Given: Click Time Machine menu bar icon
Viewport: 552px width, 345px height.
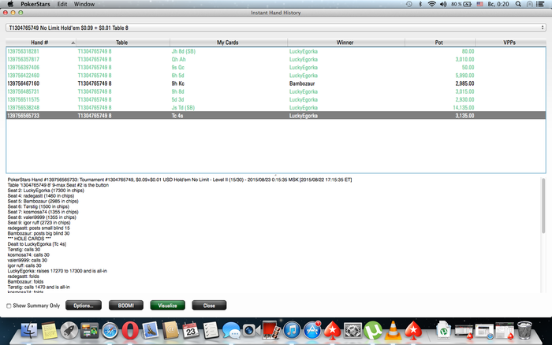Looking at the screenshot, I should (x=408, y=4).
